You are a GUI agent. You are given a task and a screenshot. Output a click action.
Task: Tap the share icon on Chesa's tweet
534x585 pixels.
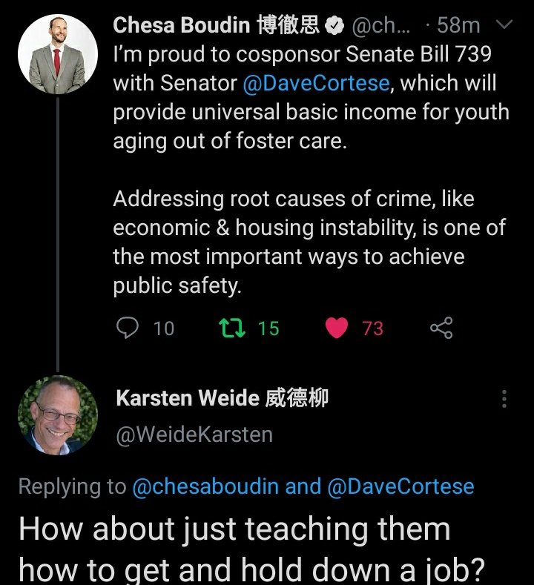(441, 328)
